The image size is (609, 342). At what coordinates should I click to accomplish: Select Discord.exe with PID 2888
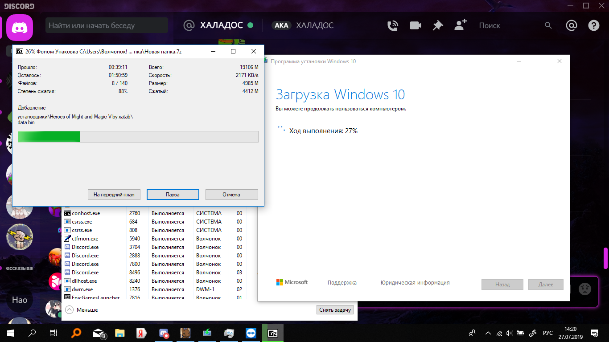[x=154, y=256]
